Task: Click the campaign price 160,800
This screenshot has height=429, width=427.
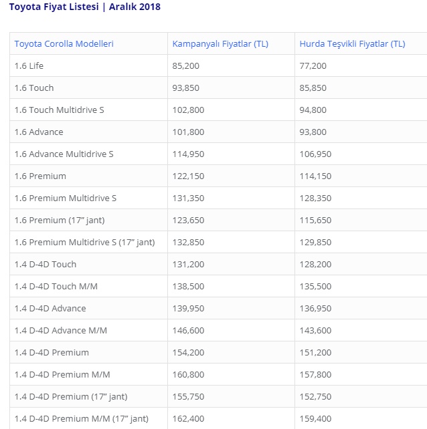Action: pos(188,375)
